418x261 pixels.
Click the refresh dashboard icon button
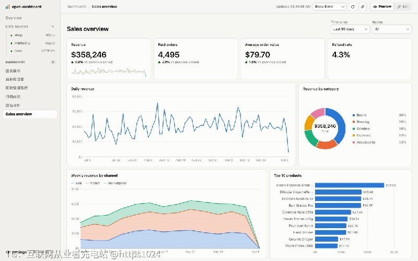click(353, 7)
